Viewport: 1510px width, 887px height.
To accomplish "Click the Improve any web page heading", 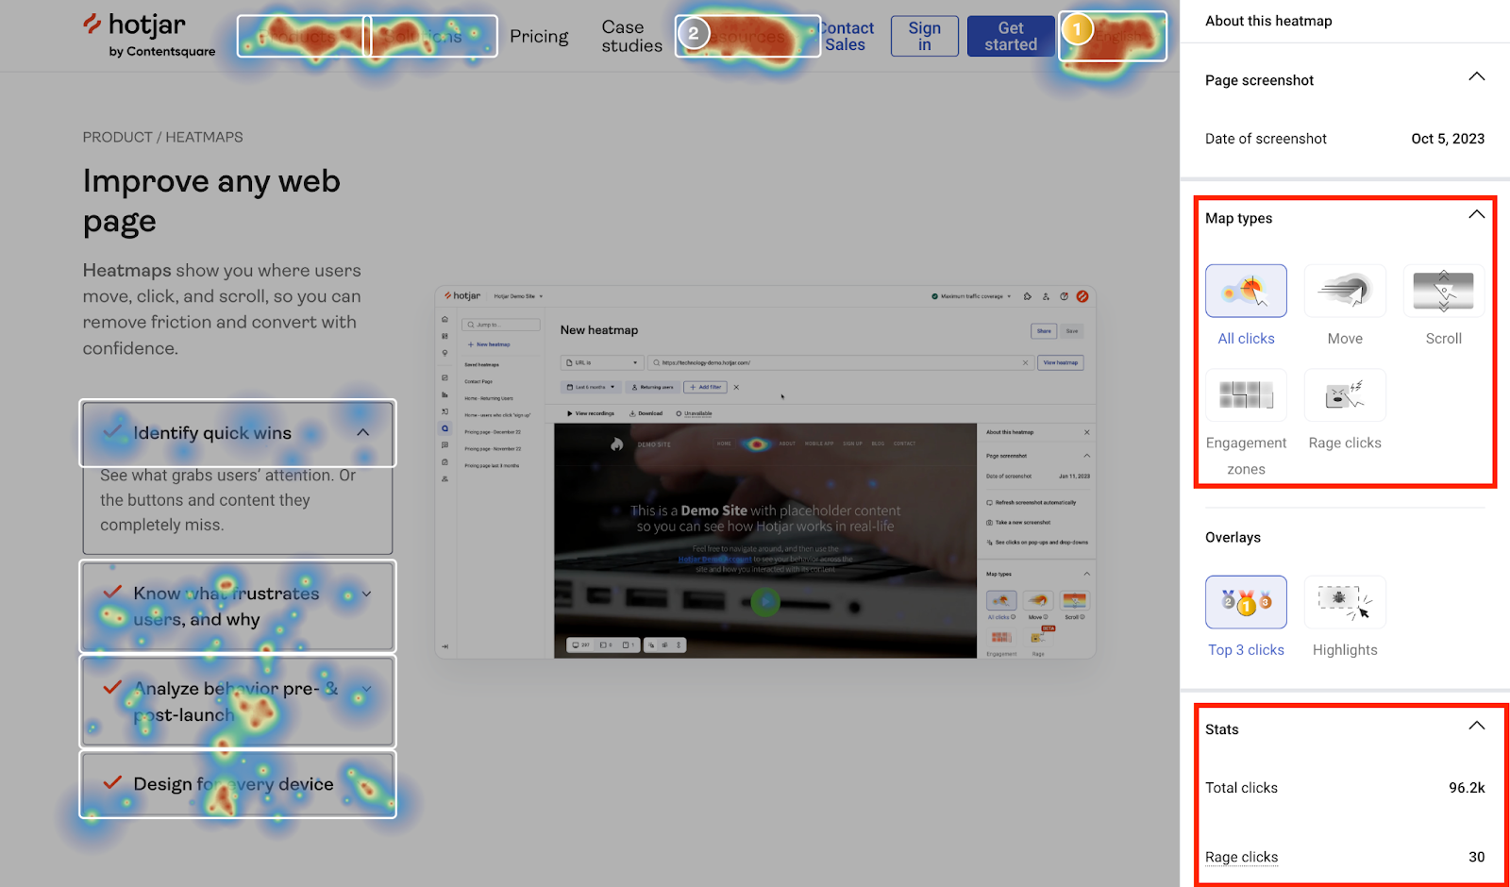I will click(211, 201).
